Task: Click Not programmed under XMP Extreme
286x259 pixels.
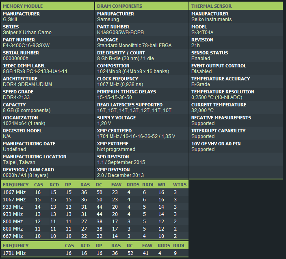Action: [x=116, y=149]
